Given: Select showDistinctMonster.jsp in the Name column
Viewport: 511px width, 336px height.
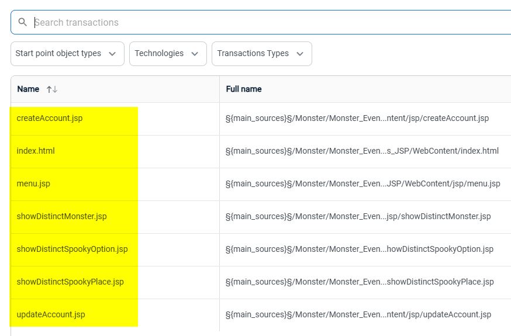Looking at the screenshot, I should [61, 216].
